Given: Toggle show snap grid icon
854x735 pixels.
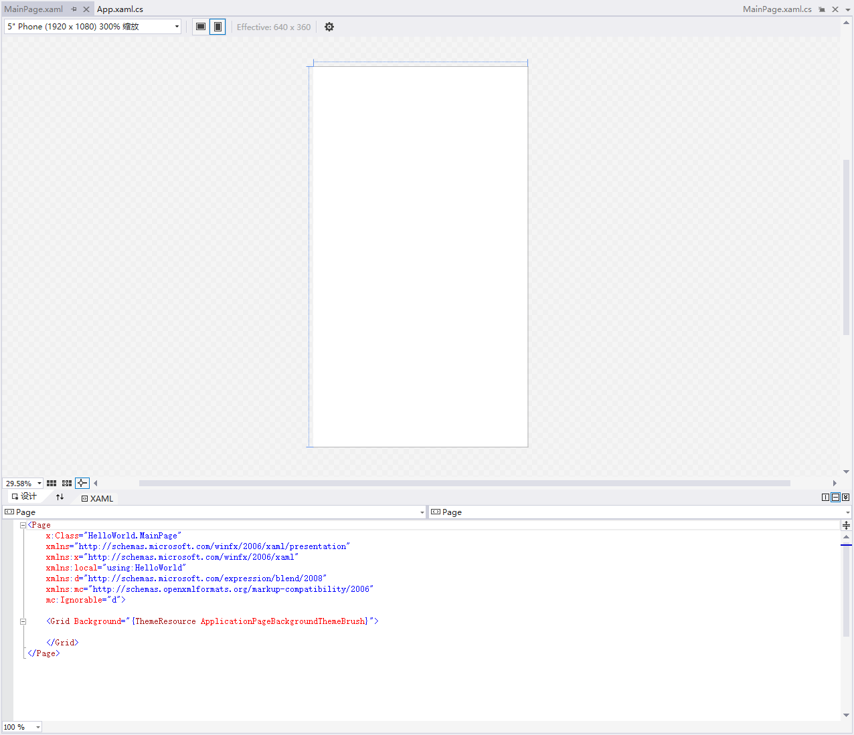Looking at the screenshot, I should [52, 483].
